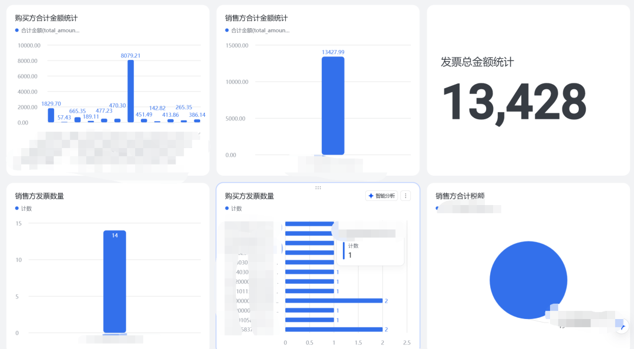The image size is (634, 349).
Task: Click the 2.5 tick on 购买方发票数量 axis
Action: coord(407,343)
